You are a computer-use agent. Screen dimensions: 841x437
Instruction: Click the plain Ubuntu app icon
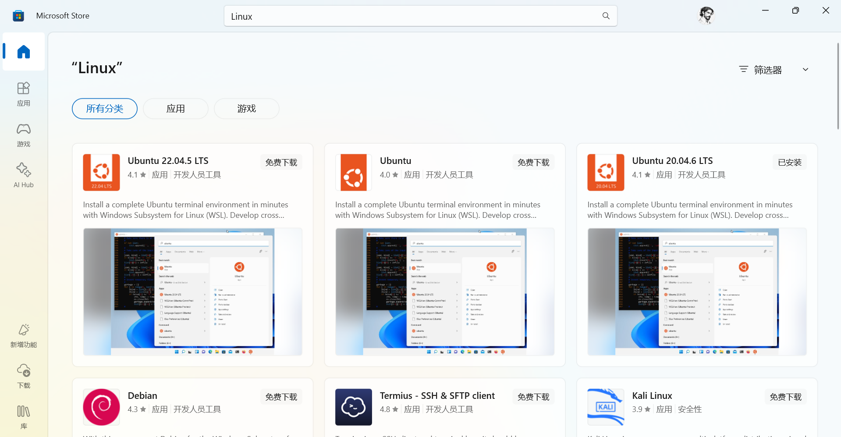[x=354, y=172]
